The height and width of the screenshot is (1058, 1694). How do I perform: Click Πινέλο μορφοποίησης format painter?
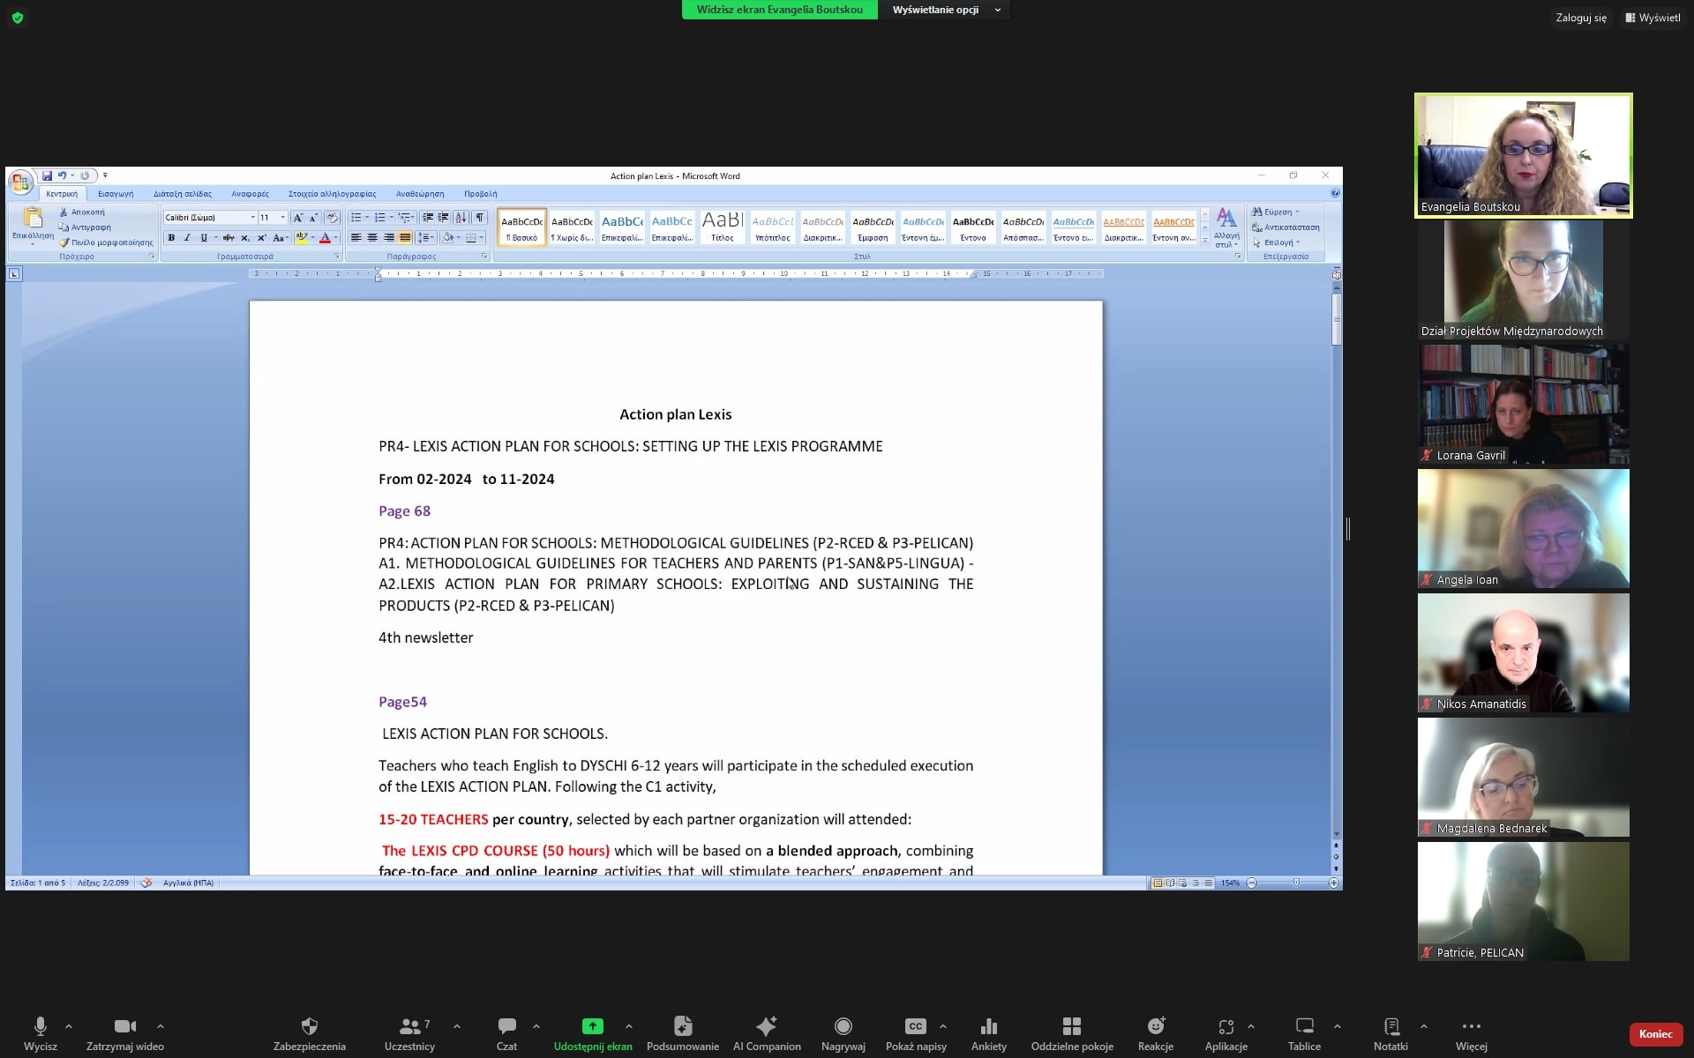point(106,242)
